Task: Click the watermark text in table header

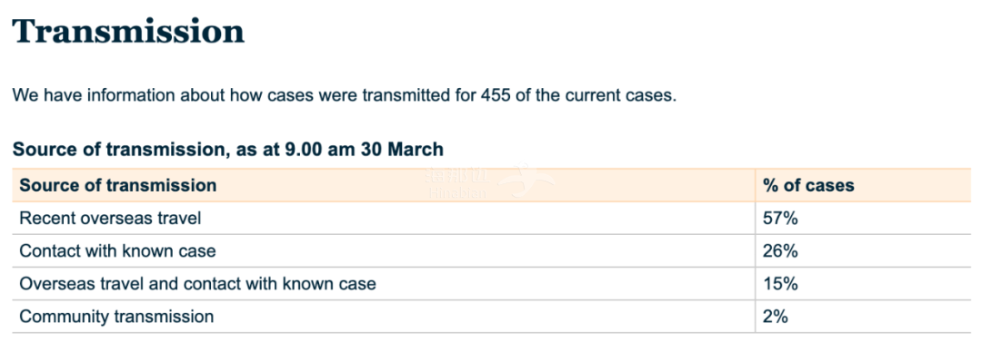Action: click(x=457, y=184)
